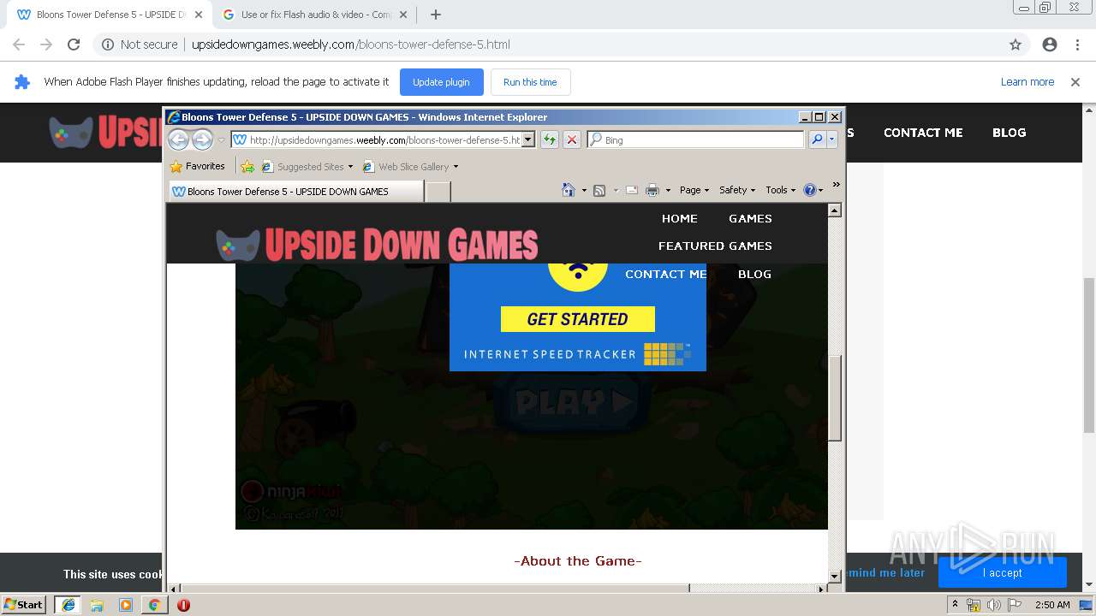The width and height of the screenshot is (1096, 616).
Task: Open the IE Page menu
Action: pos(694,190)
